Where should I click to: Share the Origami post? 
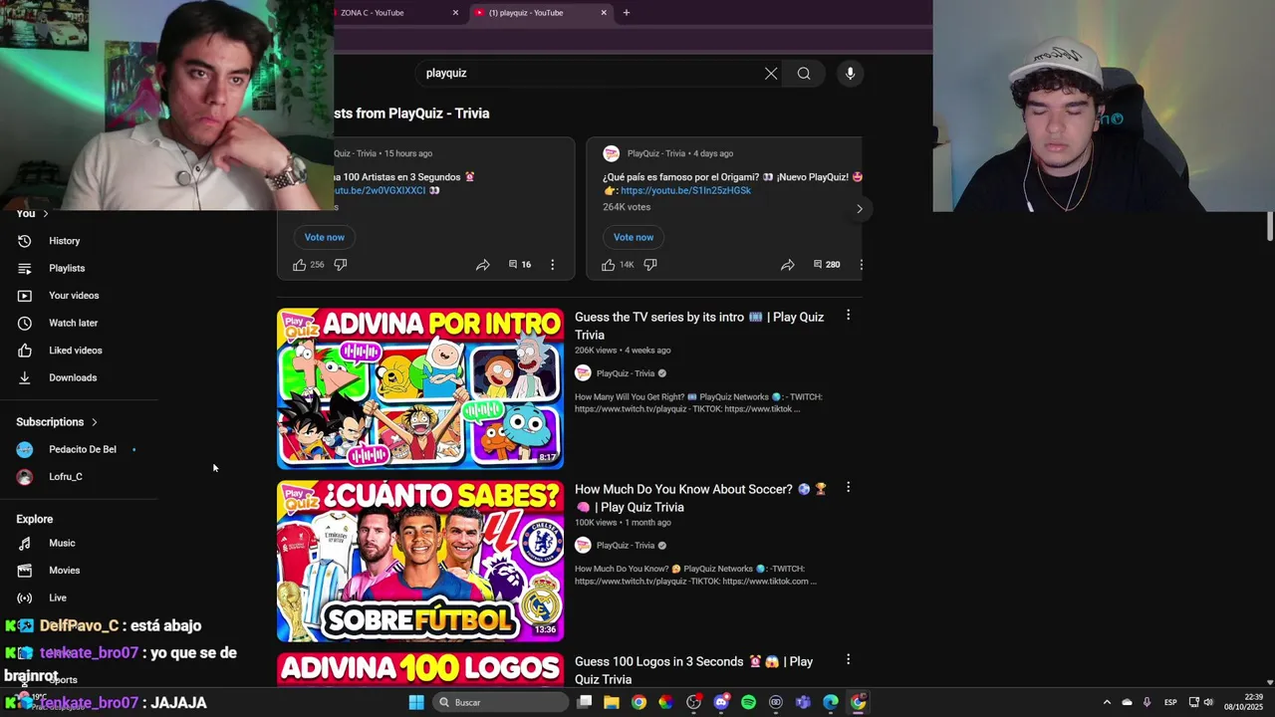pyautogui.click(x=788, y=265)
